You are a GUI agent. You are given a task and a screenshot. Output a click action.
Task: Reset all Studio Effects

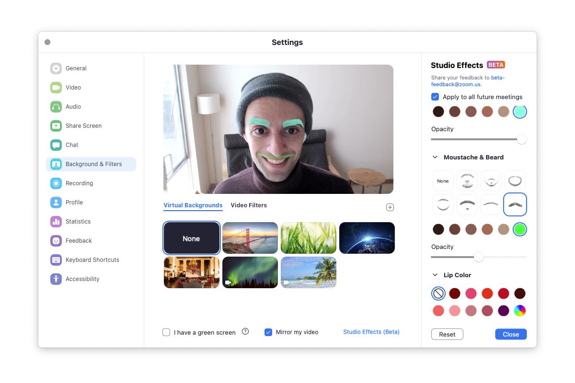coord(447,334)
